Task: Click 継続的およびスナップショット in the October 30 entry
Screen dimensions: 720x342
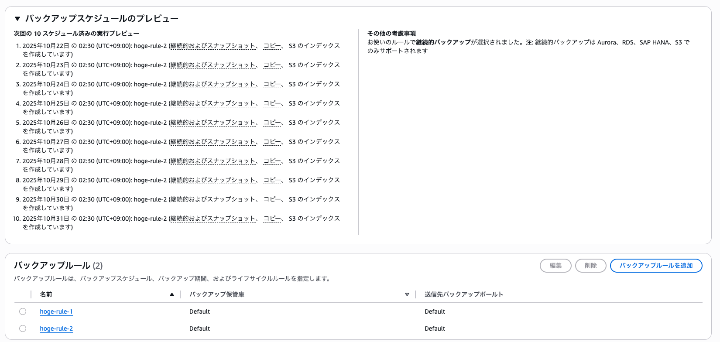Action: (213, 199)
